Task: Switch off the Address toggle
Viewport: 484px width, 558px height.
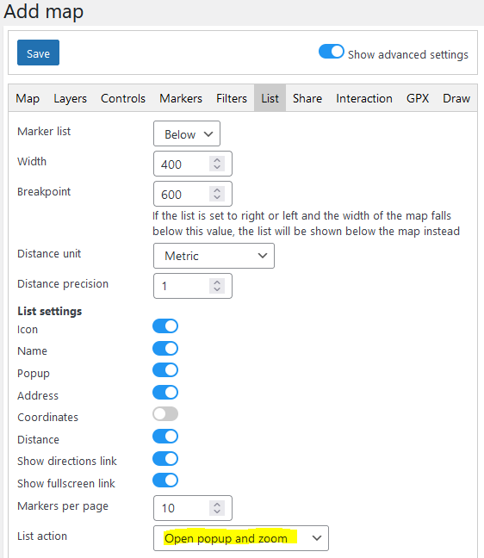Action: (165, 393)
